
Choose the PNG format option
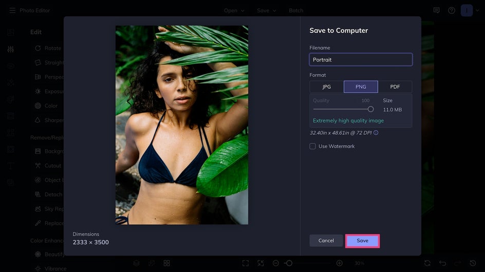click(x=361, y=87)
